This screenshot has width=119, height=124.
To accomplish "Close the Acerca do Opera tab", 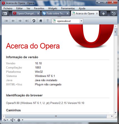I will point(97,14).
